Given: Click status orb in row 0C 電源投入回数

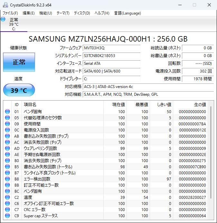Looking at the screenshot, I should (x=7, y=130).
